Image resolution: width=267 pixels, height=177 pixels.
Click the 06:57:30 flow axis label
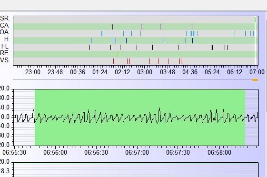[x=178, y=152]
